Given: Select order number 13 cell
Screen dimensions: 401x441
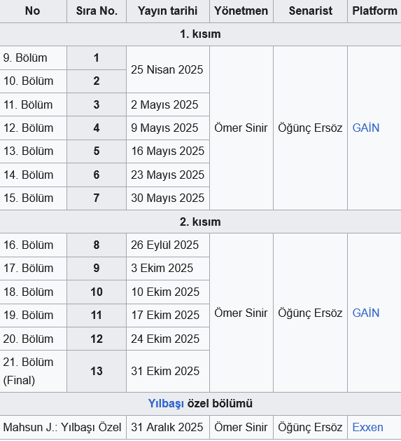Looking at the screenshot, I should (97, 372).
